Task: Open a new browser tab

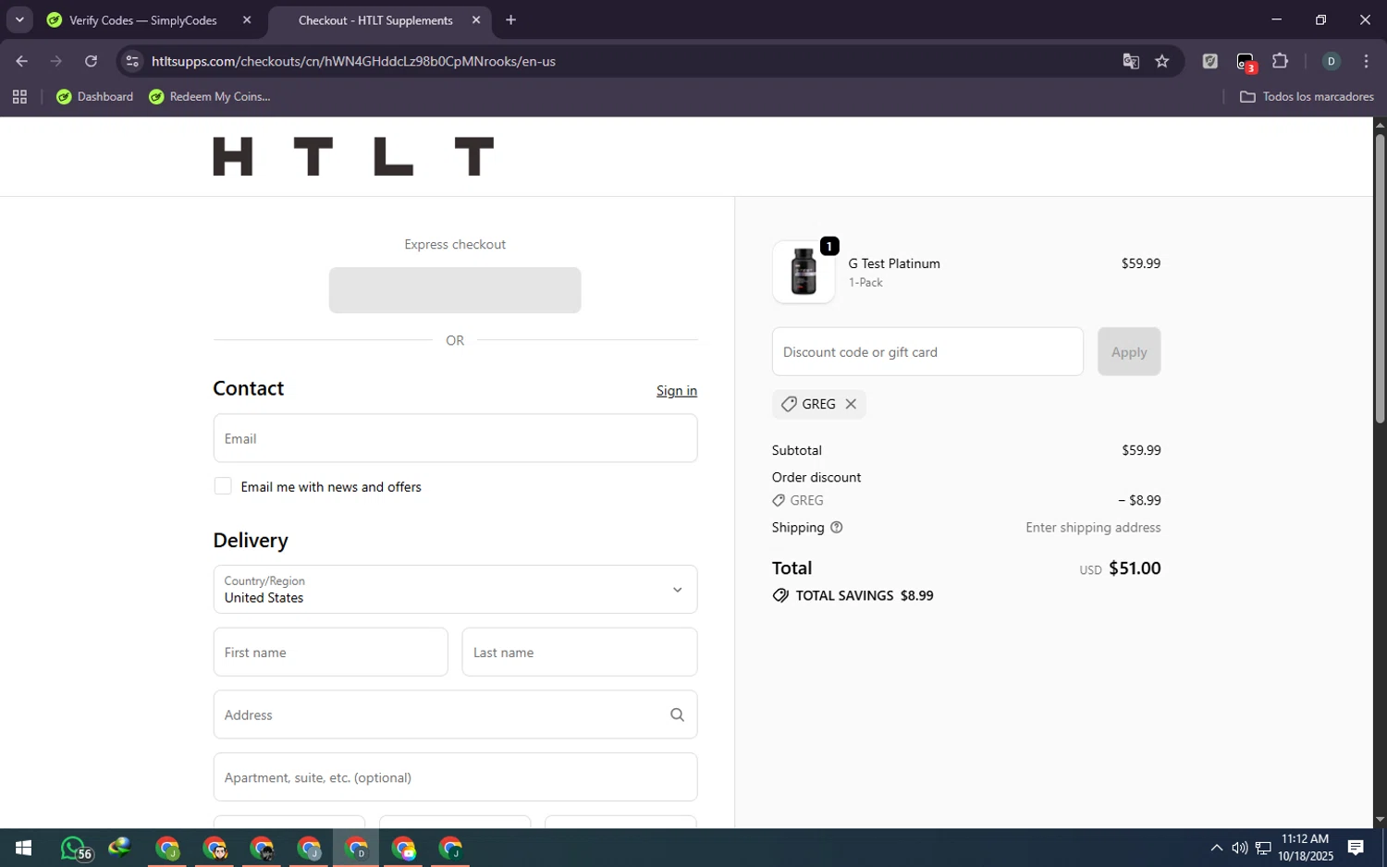Action: (510, 19)
